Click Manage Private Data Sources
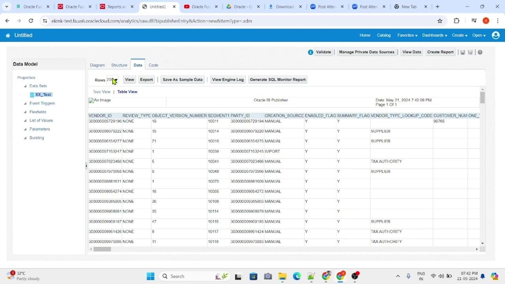Image resolution: width=505 pixels, height=284 pixels. (x=367, y=52)
